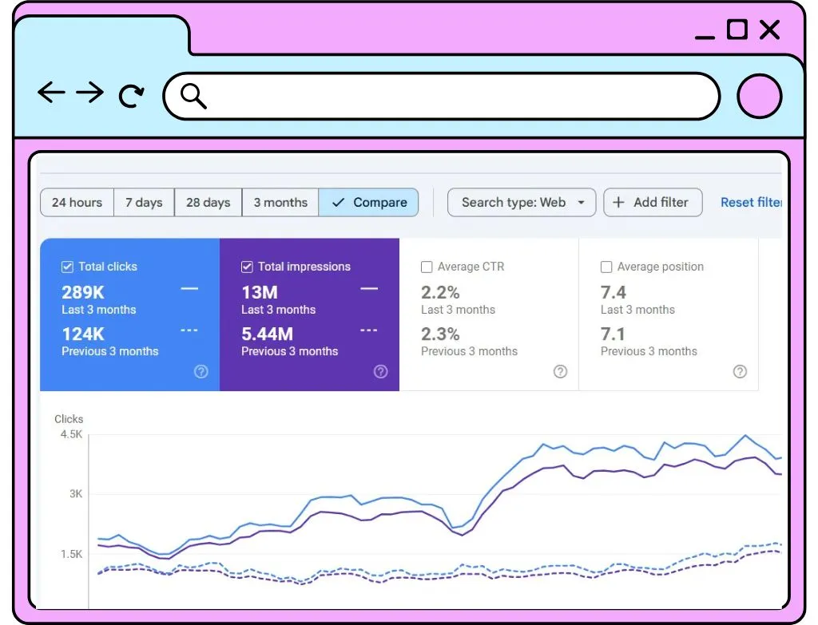Click the browser forward arrow
The height and width of the screenshot is (625, 818).
89,93
